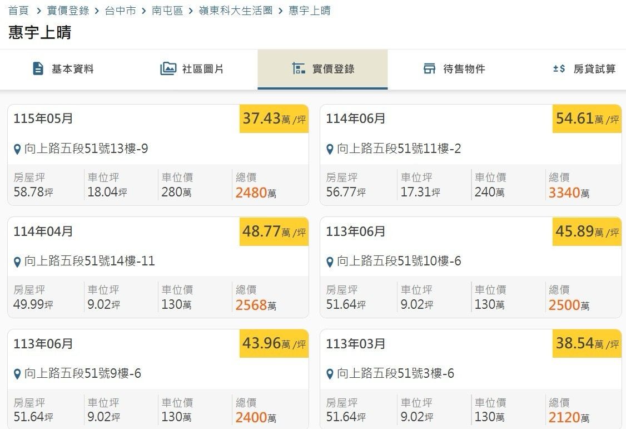
Task: Open 台中市 breadcrumb link
Action: coord(120,11)
